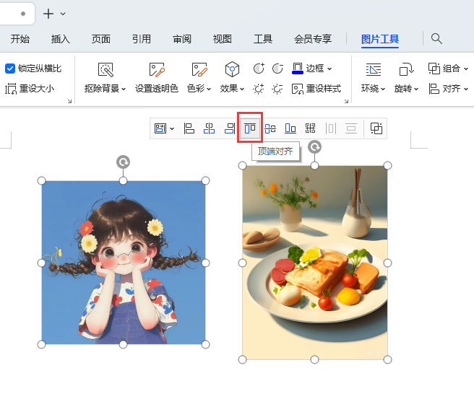Viewport: 474px width, 404px height.
Task: Click the distribute vertically icon
Action: point(351,128)
